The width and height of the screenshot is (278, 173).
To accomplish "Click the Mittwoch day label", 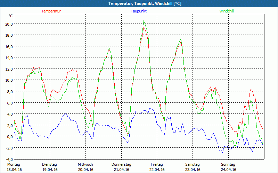I will [x=85, y=165].
